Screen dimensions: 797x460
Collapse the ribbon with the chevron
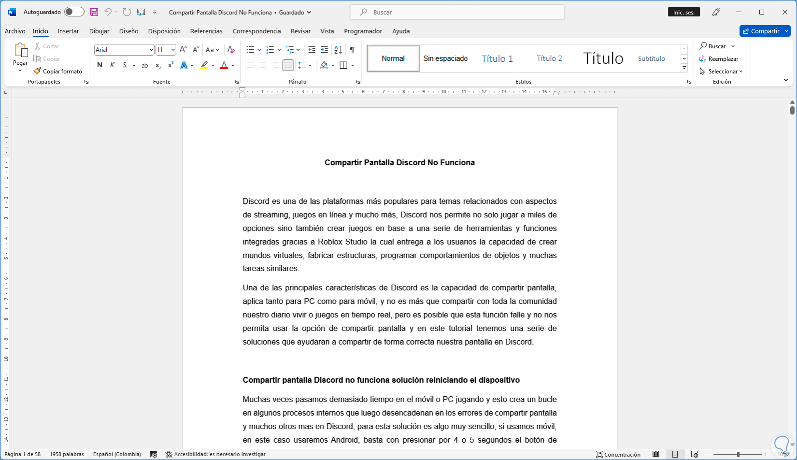coord(786,80)
